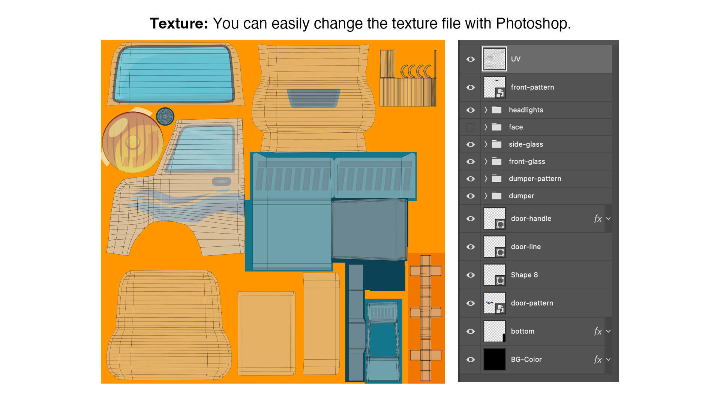Click the fx icon on door-handle layer
Image resolution: width=720 pixels, height=405 pixels.
pyautogui.click(x=598, y=219)
